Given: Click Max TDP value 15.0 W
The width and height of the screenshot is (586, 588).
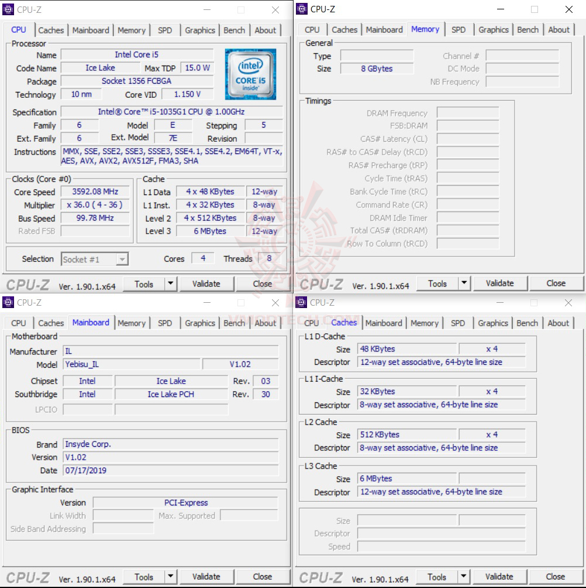Looking at the screenshot, I should (197, 68).
